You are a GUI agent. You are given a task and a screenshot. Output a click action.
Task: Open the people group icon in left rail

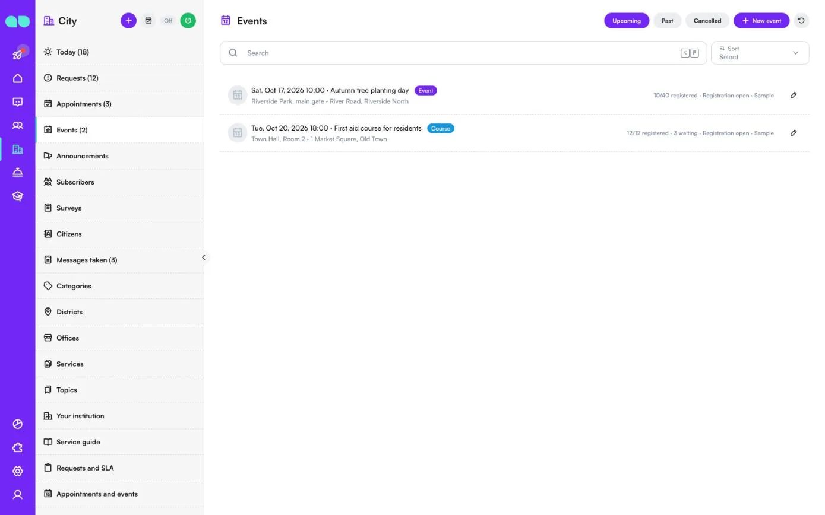18,126
